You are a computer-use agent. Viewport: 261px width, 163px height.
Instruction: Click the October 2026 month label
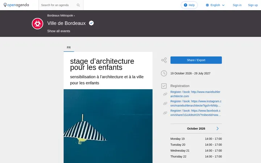click(x=196, y=129)
